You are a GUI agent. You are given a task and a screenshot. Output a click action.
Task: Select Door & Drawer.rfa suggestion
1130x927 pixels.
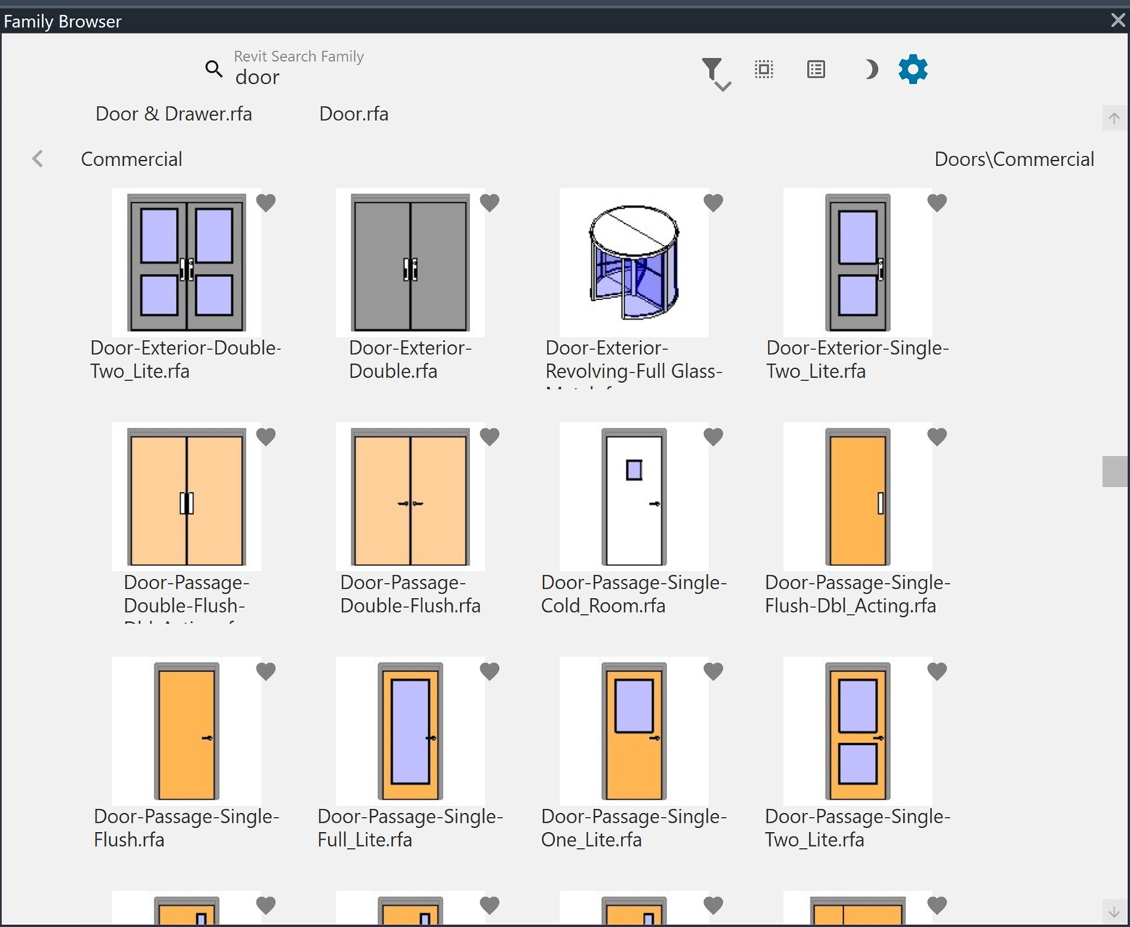point(174,114)
